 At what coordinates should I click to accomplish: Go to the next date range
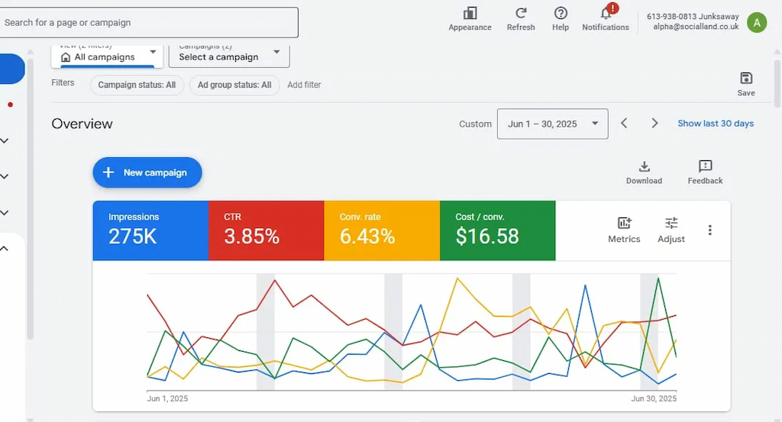click(654, 124)
